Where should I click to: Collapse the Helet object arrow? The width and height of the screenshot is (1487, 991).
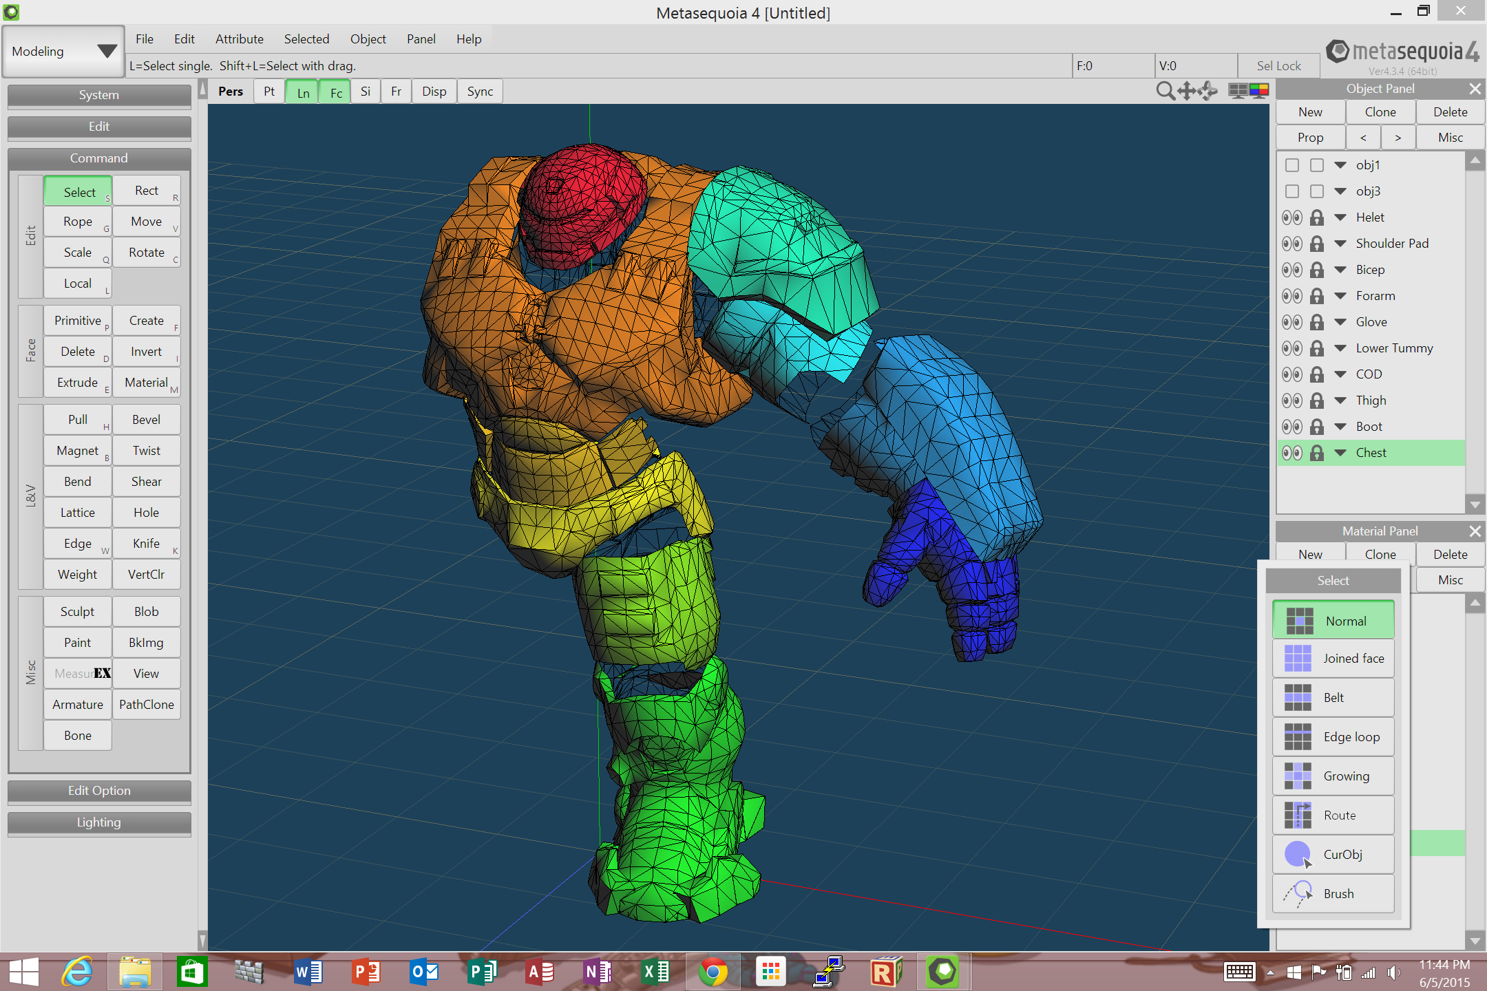(1340, 217)
